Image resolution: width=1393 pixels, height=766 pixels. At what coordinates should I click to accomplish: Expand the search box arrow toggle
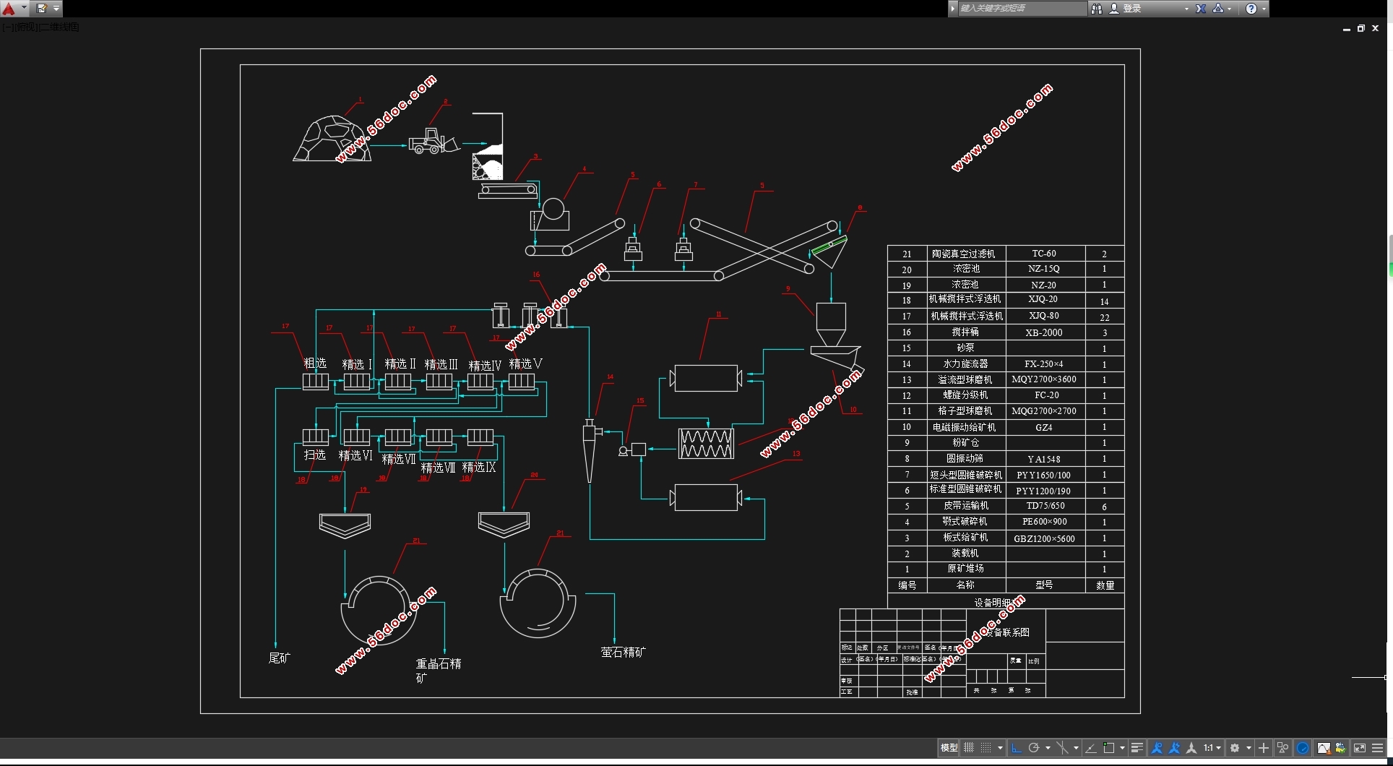[953, 9]
